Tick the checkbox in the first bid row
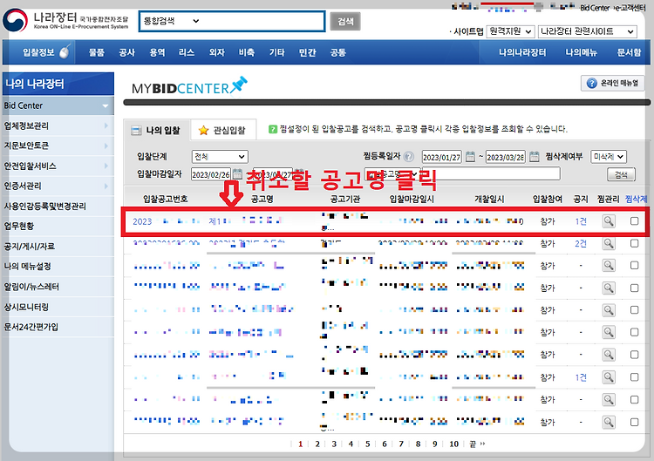The height and width of the screenshot is (461, 654). [x=635, y=220]
